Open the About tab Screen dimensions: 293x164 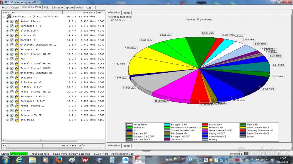tap(80, 8)
